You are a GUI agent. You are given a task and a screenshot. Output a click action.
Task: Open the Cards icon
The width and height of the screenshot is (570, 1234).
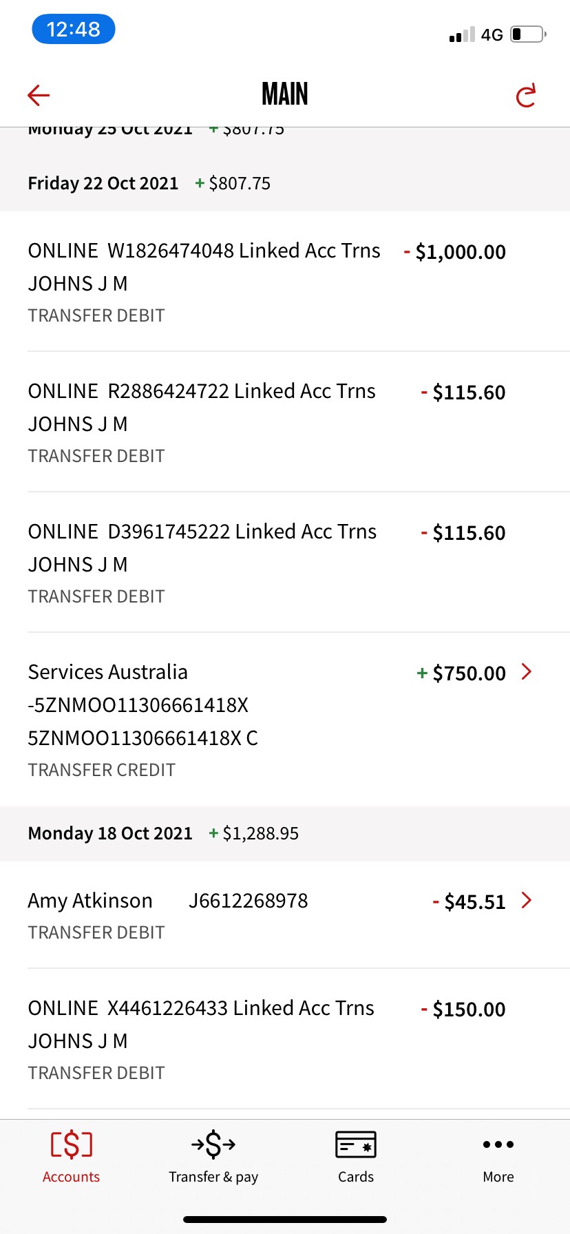pyautogui.click(x=355, y=1144)
